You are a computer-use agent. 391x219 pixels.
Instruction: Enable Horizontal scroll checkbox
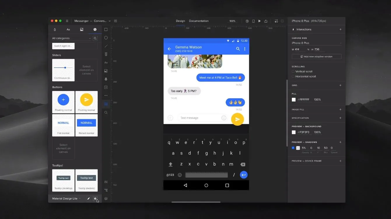point(293,76)
